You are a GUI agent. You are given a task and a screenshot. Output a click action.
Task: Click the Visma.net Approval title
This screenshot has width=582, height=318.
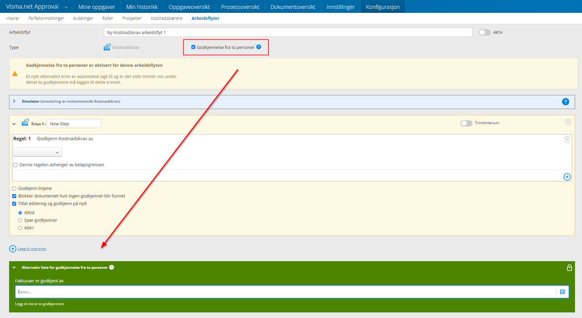pos(32,6)
